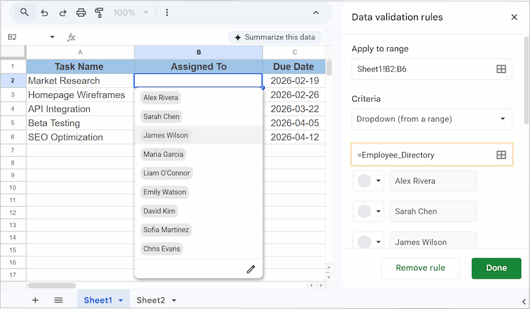Close the Data validation rules panel
Screen dimensions: 530x309
pyautogui.click(x=514, y=17)
